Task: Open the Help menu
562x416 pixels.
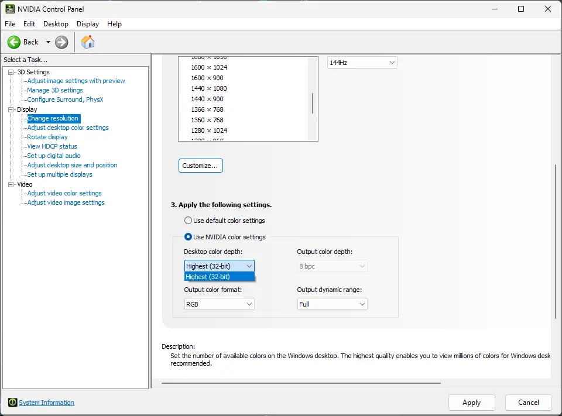Action: (x=114, y=24)
